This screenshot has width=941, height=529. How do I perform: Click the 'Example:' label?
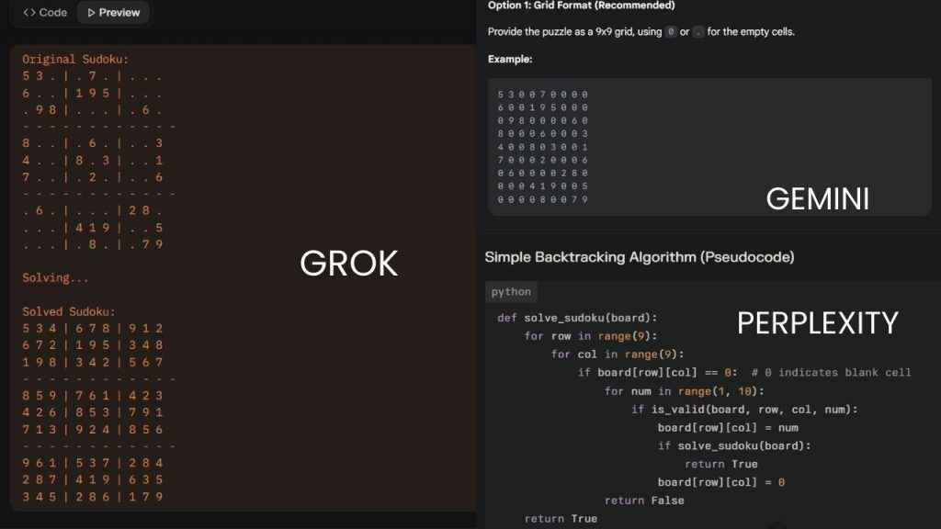pyautogui.click(x=510, y=60)
